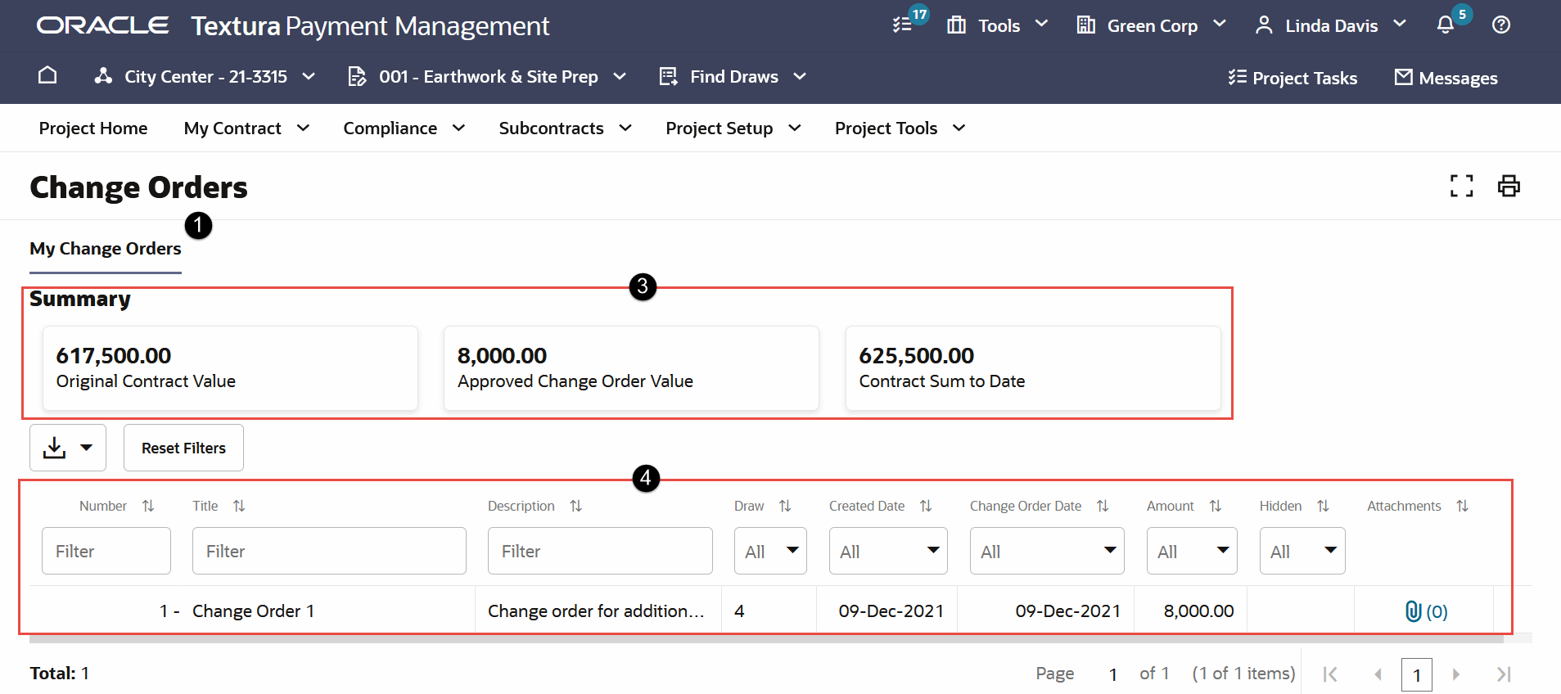Open the Subcontracts menu

pos(566,128)
